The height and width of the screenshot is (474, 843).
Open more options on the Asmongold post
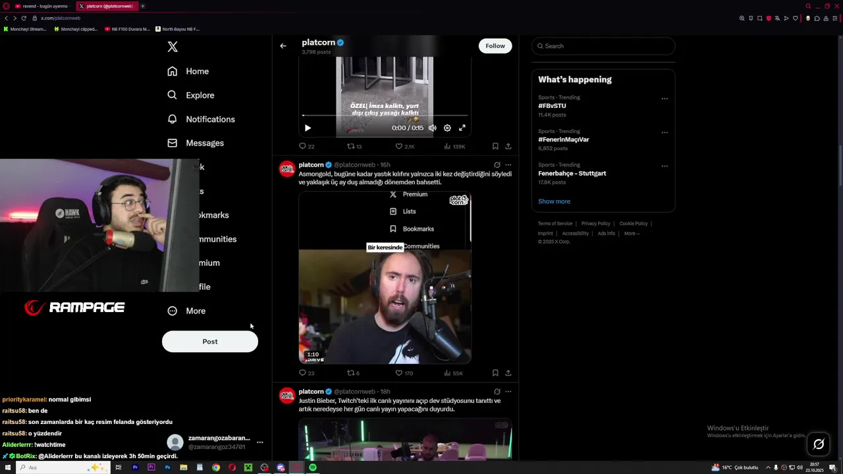(x=508, y=165)
